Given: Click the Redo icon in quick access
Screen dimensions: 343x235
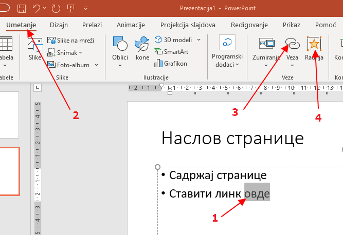Looking at the screenshot, I should [x=55, y=8].
